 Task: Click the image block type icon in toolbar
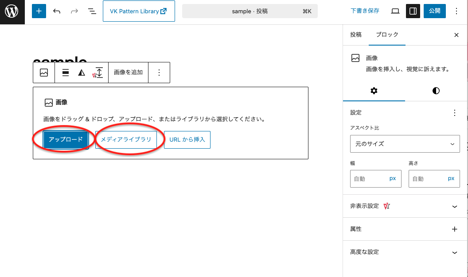point(44,73)
